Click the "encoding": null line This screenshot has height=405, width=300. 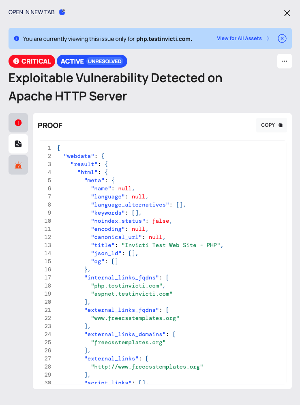point(120,229)
